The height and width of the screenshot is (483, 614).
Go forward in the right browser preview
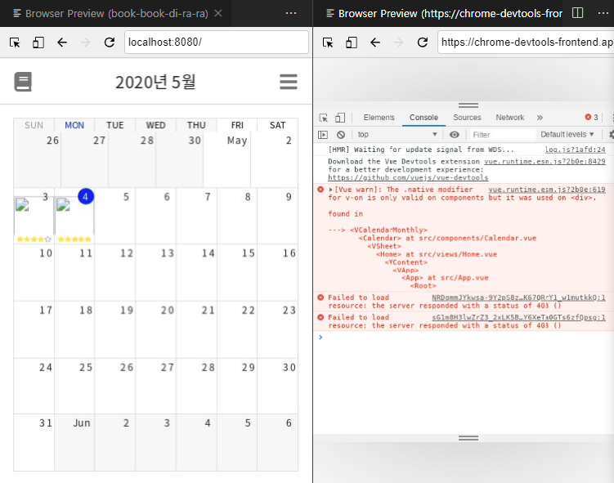click(398, 42)
